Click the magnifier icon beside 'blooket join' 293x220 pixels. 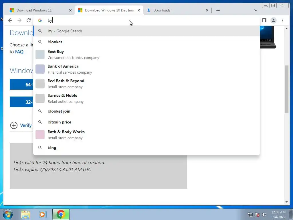[x=40, y=111]
